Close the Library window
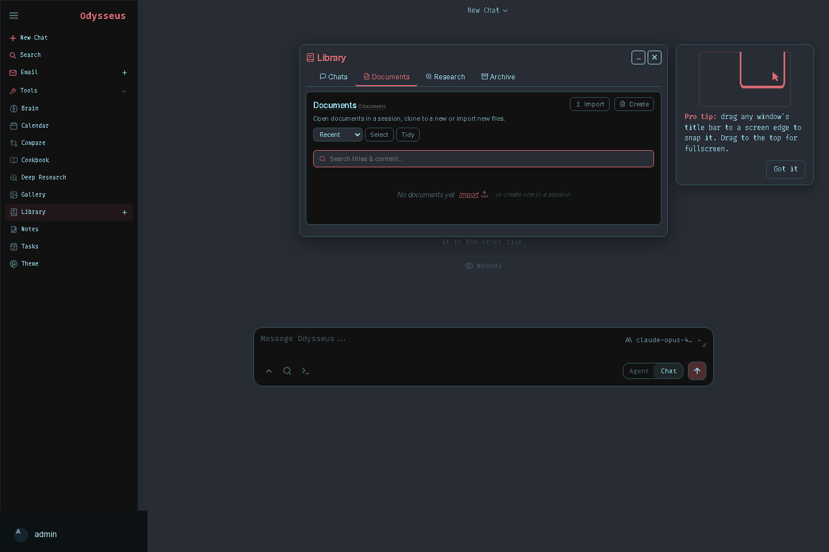829x552 pixels. (655, 57)
